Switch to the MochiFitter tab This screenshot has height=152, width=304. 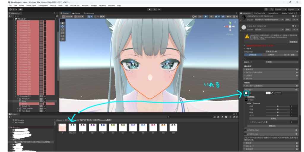273,13
